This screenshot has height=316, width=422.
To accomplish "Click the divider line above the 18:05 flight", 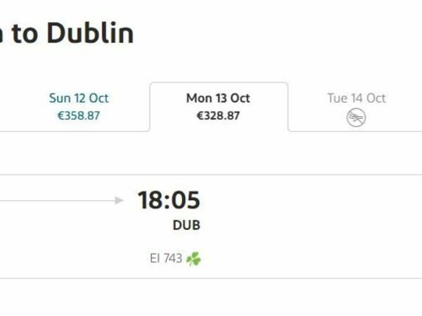I will [211, 175].
